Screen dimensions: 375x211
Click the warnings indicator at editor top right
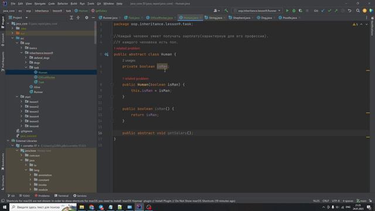click(x=355, y=25)
